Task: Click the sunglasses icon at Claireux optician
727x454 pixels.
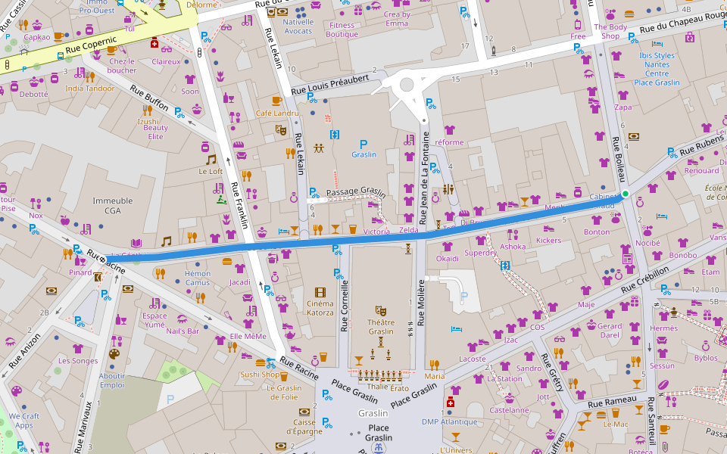Action: click(x=167, y=50)
